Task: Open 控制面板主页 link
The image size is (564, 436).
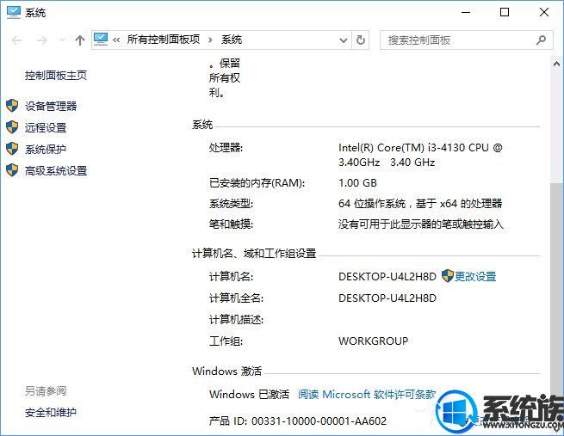Action: (x=56, y=75)
